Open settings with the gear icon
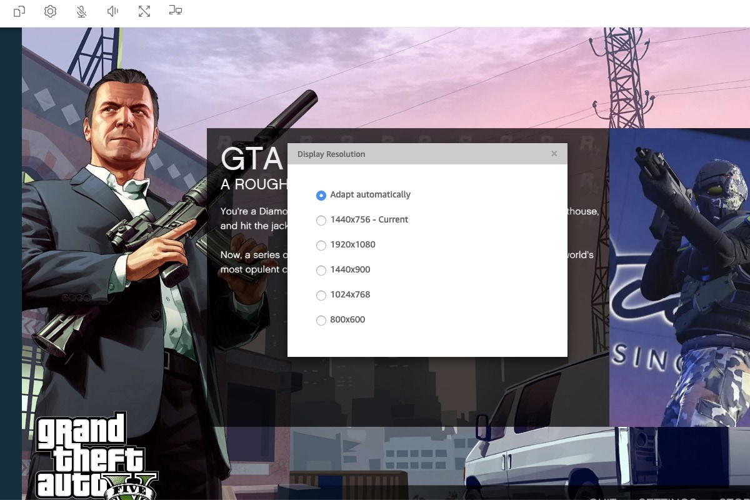Viewport: 750px width, 500px height. click(51, 11)
